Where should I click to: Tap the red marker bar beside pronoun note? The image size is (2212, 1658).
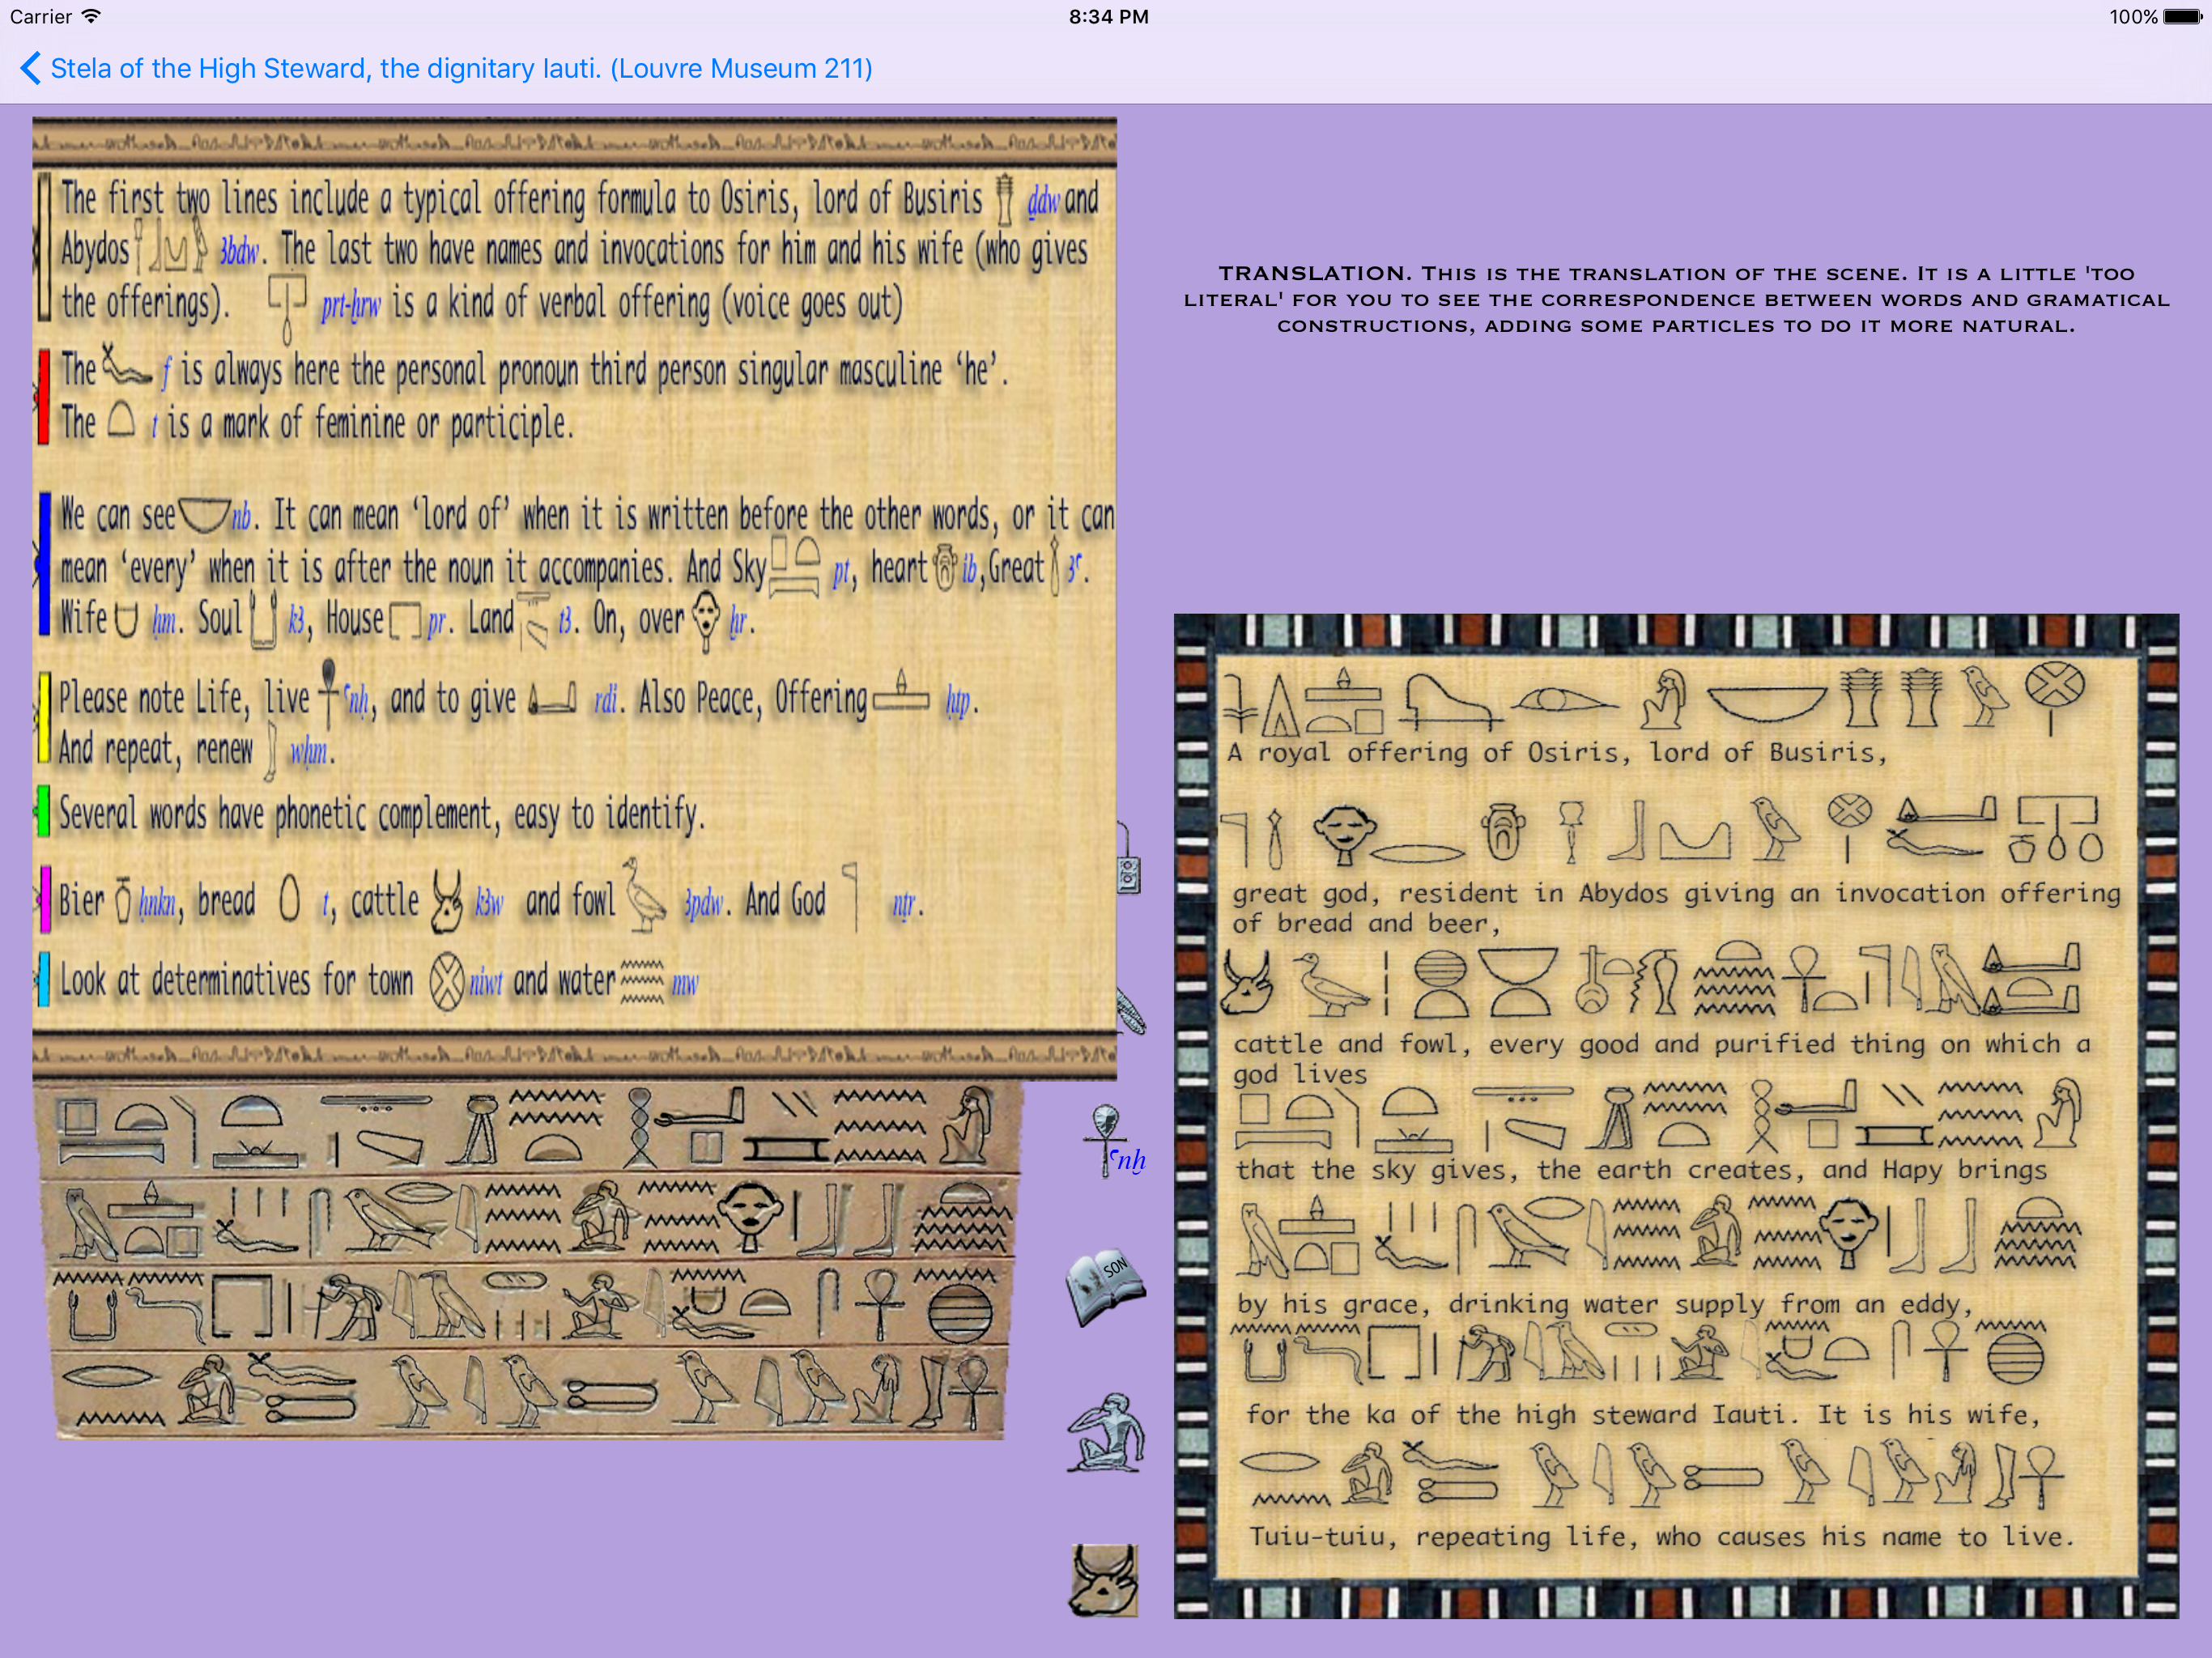click(43, 396)
